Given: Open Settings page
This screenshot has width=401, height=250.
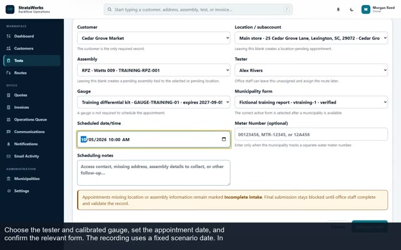Looking at the screenshot, I should point(32,191).
